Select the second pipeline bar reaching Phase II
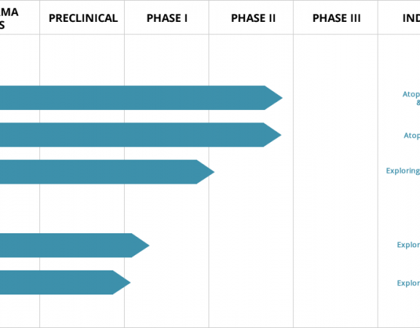Viewport: 420px width, 328px height. click(141, 135)
